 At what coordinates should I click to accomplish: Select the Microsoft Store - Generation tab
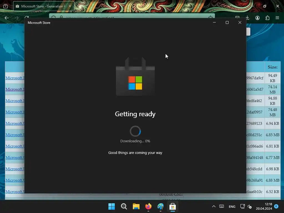(x=44, y=6)
